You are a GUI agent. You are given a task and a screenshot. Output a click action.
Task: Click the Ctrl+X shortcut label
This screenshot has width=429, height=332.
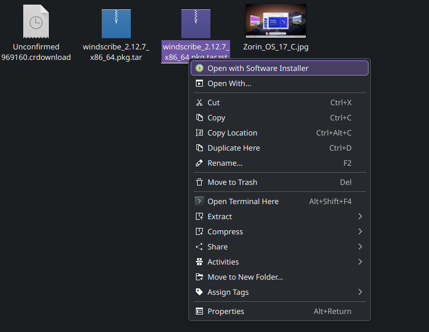pyautogui.click(x=341, y=102)
